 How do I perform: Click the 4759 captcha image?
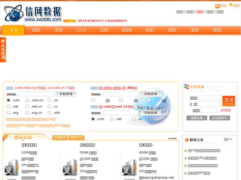226,110
